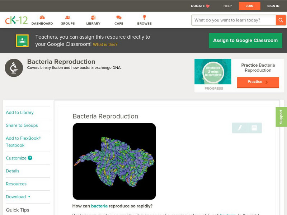The height and width of the screenshot is (215, 287).
Task: Click the Join button
Action: pyautogui.click(x=249, y=6)
